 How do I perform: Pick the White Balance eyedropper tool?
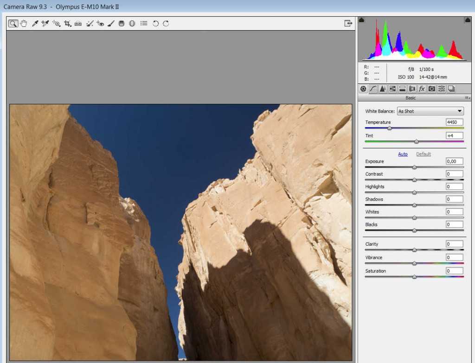click(35, 23)
